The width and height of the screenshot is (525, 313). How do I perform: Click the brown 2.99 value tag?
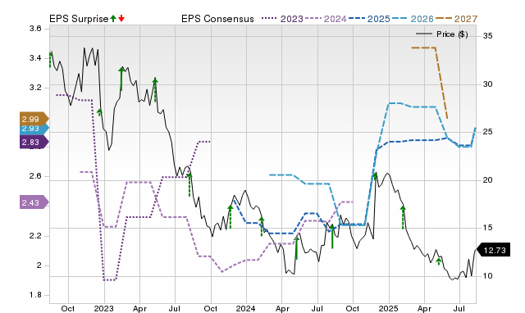coord(34,119)
